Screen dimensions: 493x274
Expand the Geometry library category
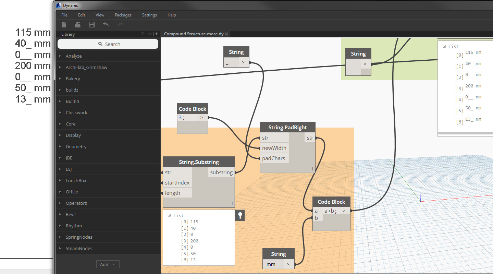tap(76, 146)
